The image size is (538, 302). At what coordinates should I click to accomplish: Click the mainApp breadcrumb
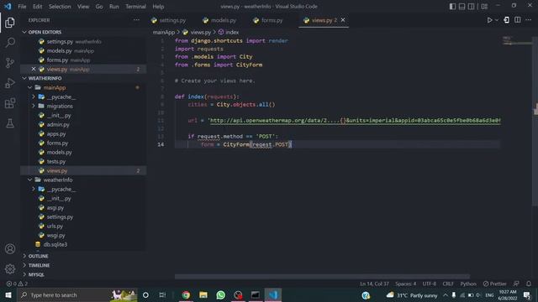[x=164, y=32]
